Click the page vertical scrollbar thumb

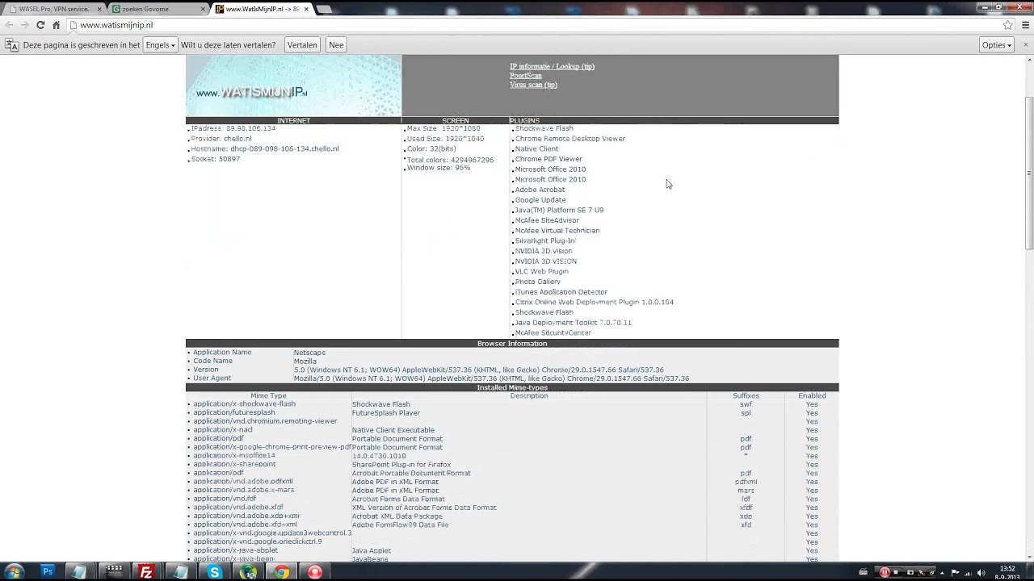(x=1029, y=173)
